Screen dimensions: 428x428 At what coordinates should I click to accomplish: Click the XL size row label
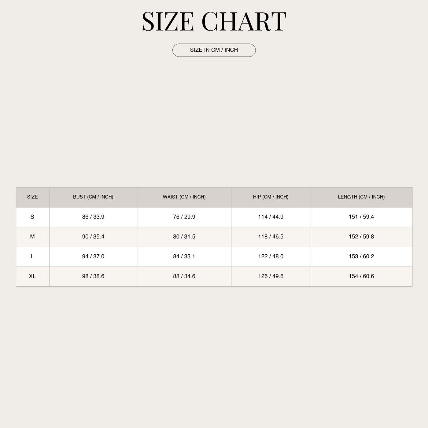point(32,276)
